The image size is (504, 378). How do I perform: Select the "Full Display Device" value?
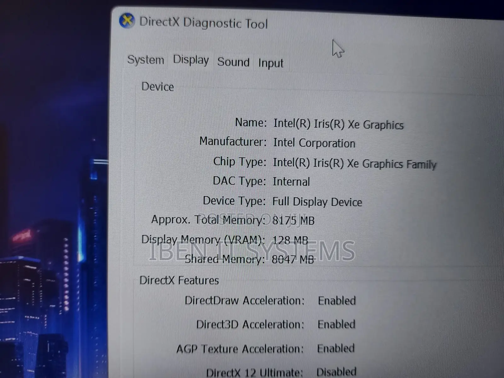317,202
